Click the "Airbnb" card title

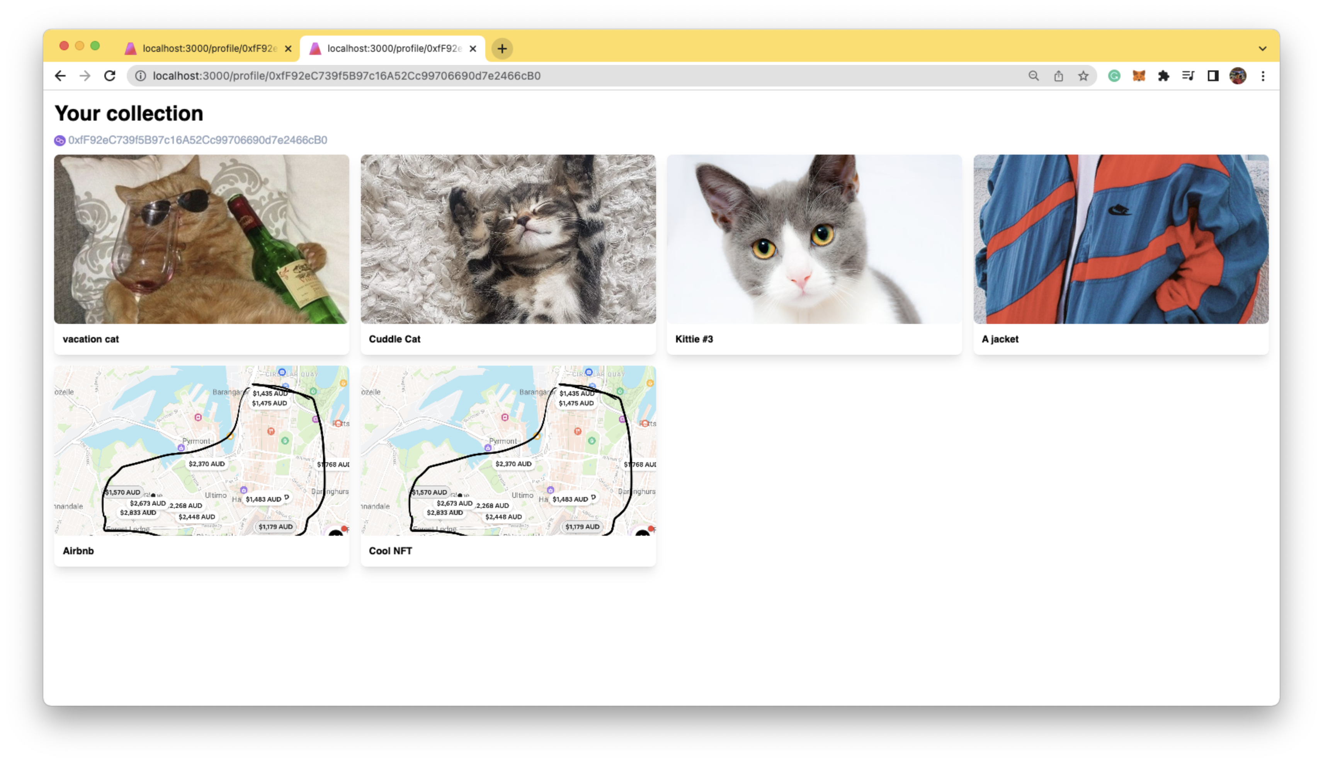pyautogui.click(x=78, y=551)
